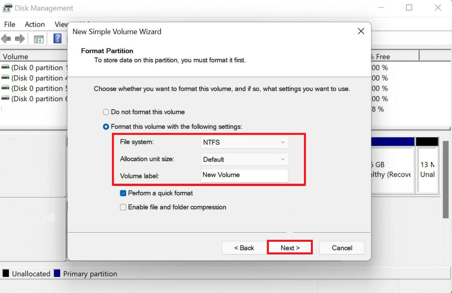Minimize the Disk Management window
Screen dimensions: 452x293
(381, 7)
